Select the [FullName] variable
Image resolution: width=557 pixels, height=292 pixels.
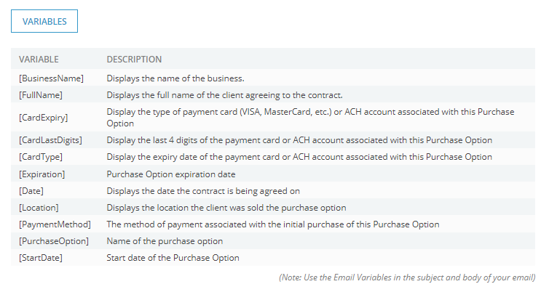pos(41,95)
